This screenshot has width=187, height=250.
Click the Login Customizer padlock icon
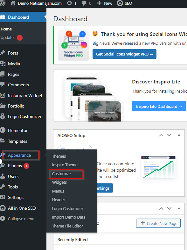3,116
